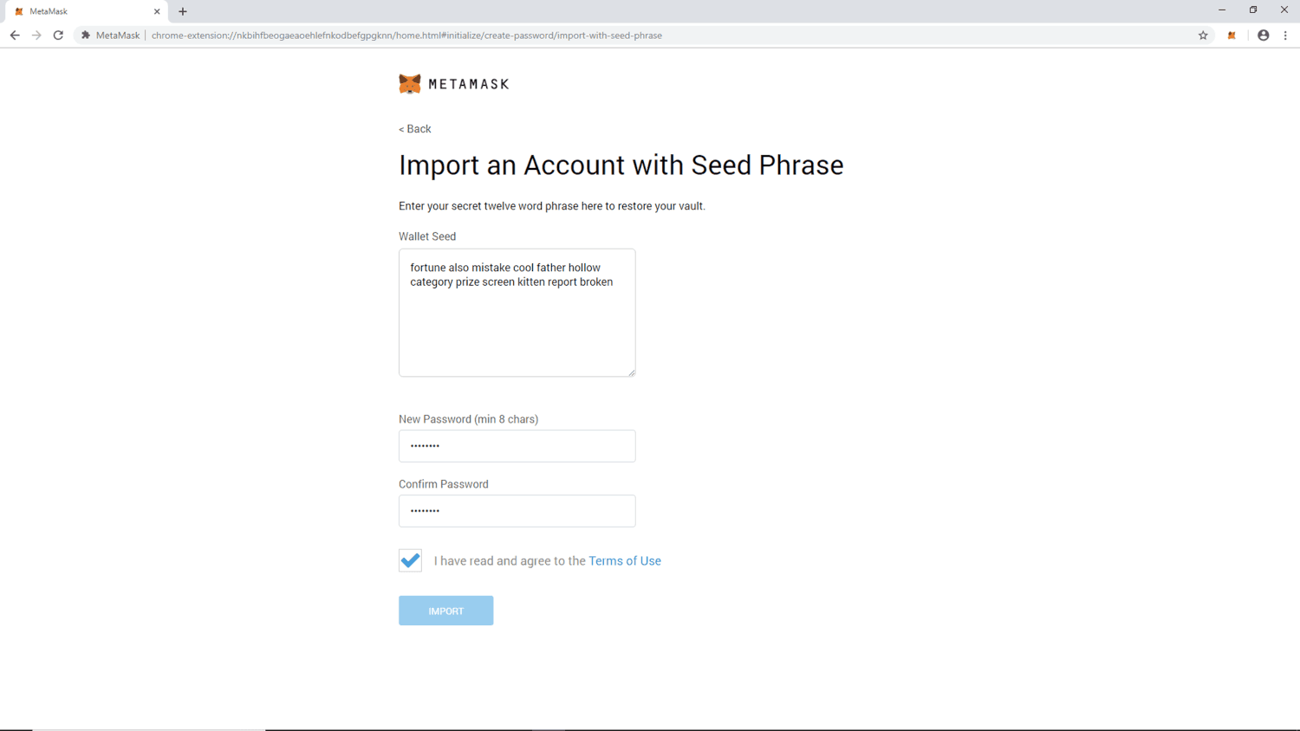The height and width of the screenshot is (731, 1300).
Task: Click the Import an Account with Seed Phrase heading
Action: click(621, 165)
